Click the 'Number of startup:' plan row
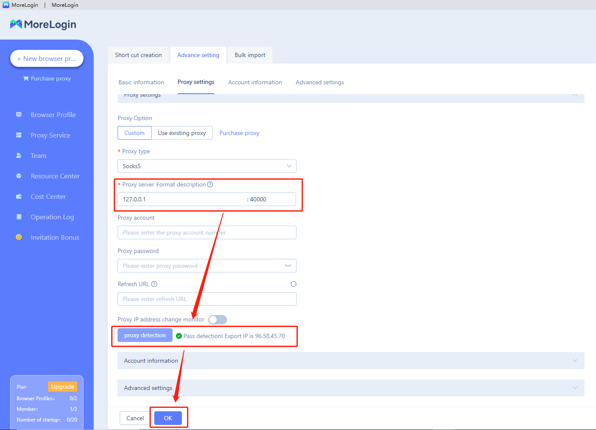This screenshot has height=430, width=596. [47, 420]
